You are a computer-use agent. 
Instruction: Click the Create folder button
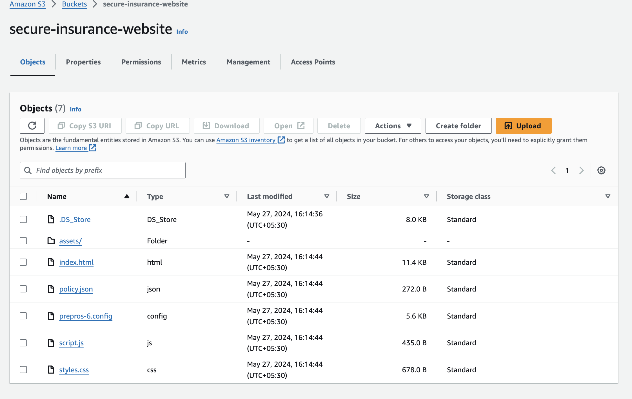coord(459,126)
